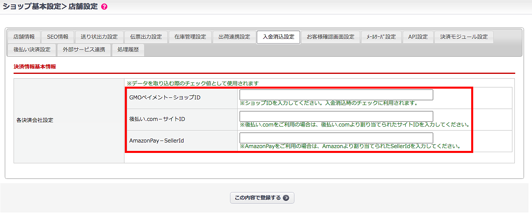
Task: Select the 入金消込設定 tab
Action: [x=278, y=37]
